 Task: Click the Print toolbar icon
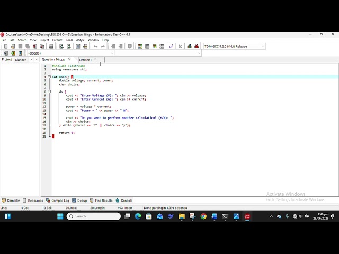point(51,47)
